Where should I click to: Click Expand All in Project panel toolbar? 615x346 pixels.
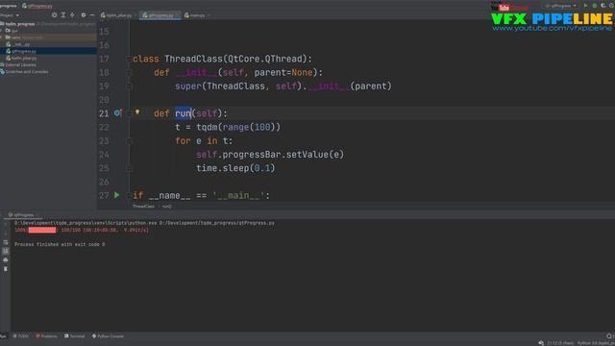tap(63, 15)
